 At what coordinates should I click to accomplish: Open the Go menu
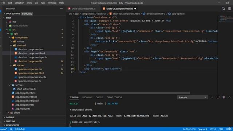click(36, 3)
